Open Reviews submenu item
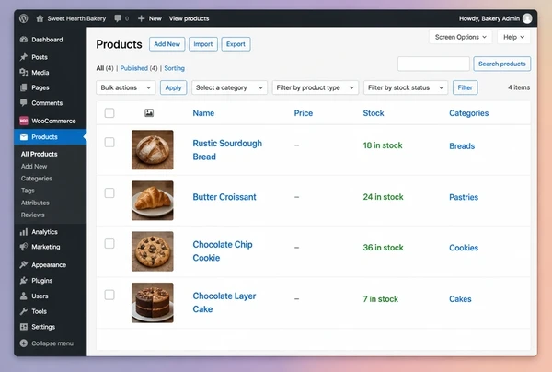Image resolution: width=552 pixels, height=372 pixels. pos(32,215)
